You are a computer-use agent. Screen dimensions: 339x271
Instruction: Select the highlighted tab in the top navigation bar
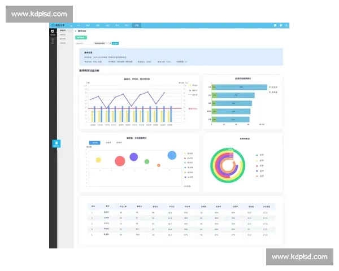click(x=136, y=25)
